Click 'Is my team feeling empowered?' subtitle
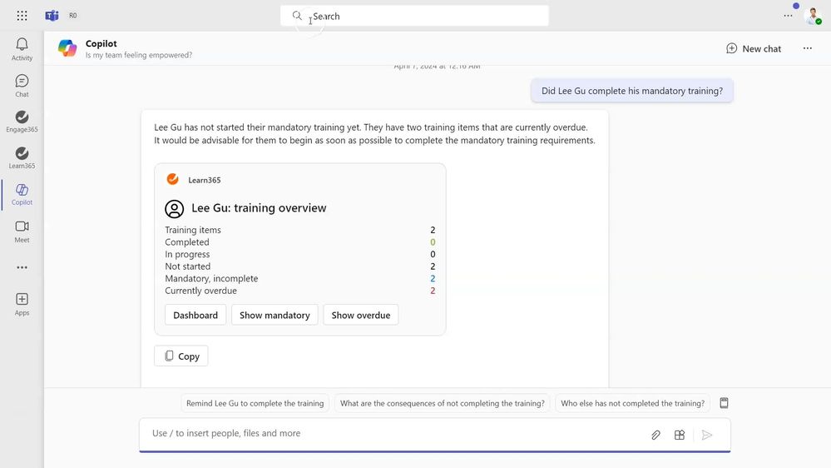The width and height of the screenshot is (831, 468). point(139,55)
